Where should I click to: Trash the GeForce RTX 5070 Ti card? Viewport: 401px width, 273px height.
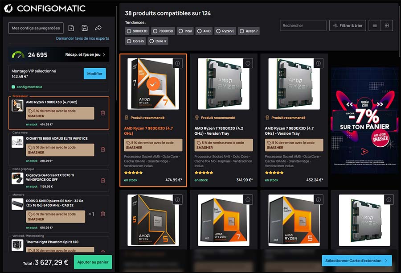pos(103,180)
